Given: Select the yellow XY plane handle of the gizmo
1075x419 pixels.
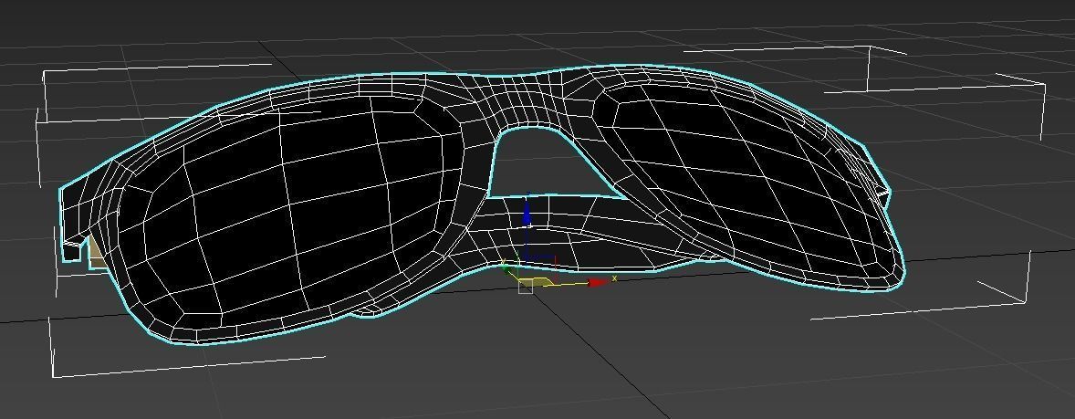Looking at the screenshot, I should pyautogui.click(x=536, y=282).
